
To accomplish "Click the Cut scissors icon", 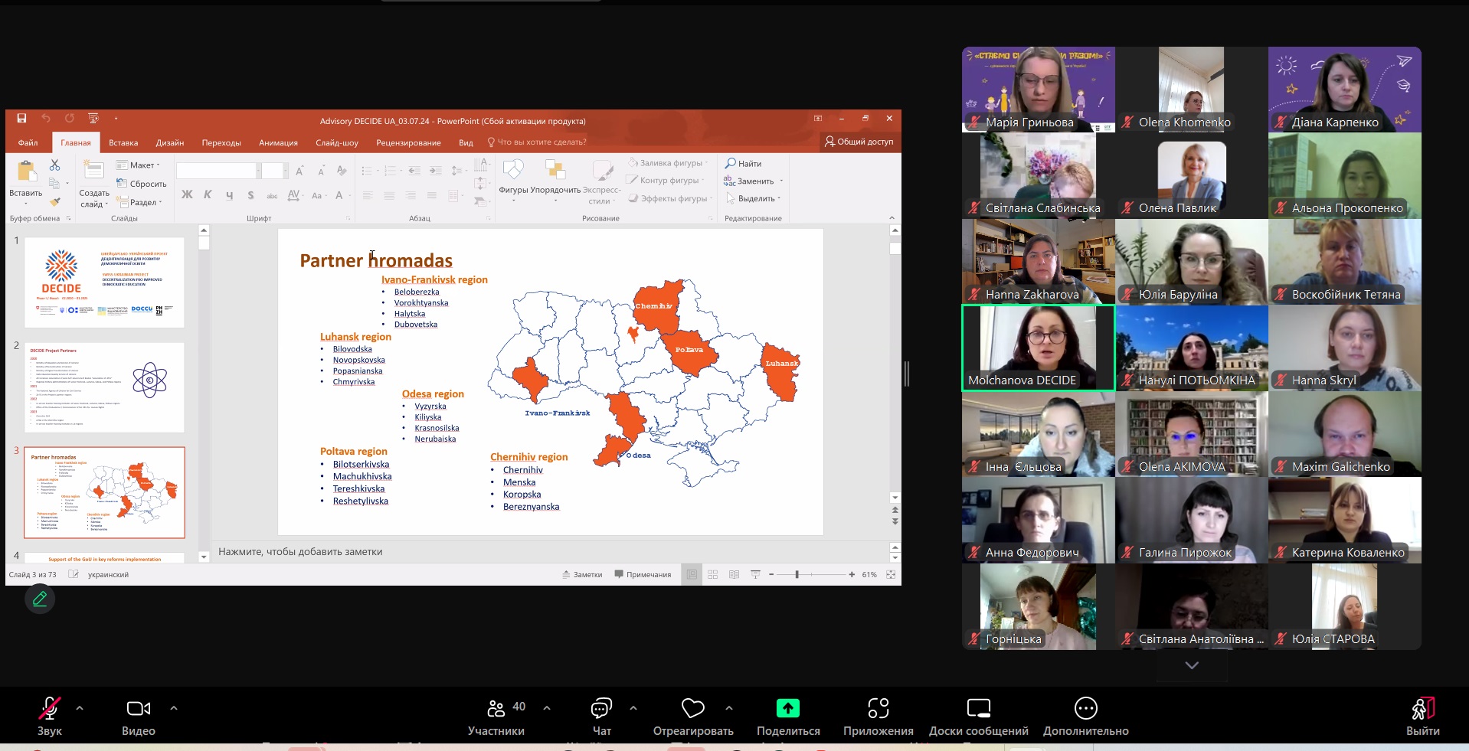I will 54,165.
